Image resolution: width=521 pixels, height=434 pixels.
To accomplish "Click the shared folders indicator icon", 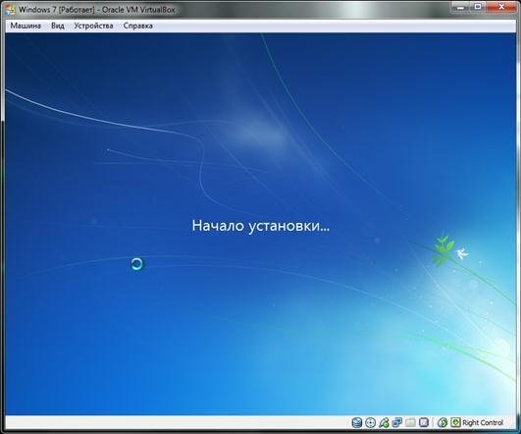I will click(410, 422).
